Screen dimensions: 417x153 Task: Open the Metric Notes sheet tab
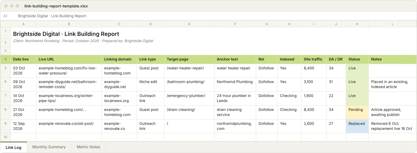[88, 147]
